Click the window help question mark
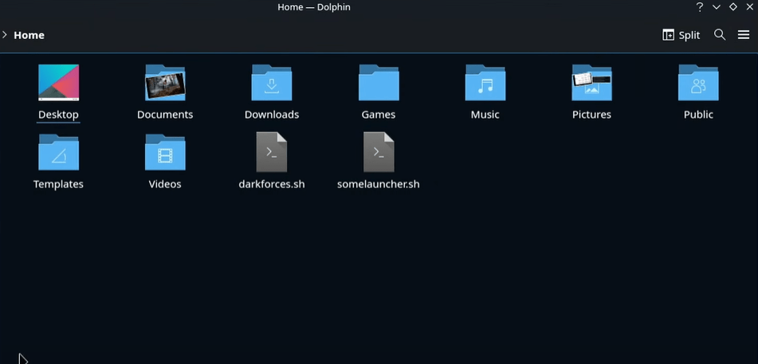This screenshot has height=364, width=758. (700, 7)
